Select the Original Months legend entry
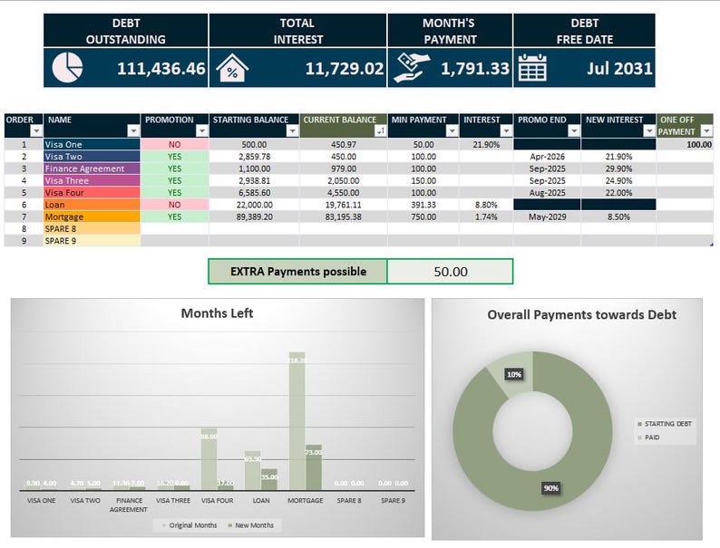720x548 pixels. [x=190, y=525]
